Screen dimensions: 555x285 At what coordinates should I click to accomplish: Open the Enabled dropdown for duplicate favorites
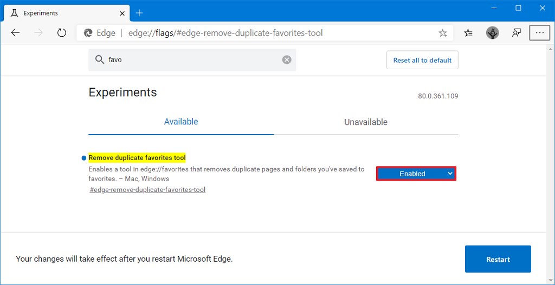(x=416, y=174)
